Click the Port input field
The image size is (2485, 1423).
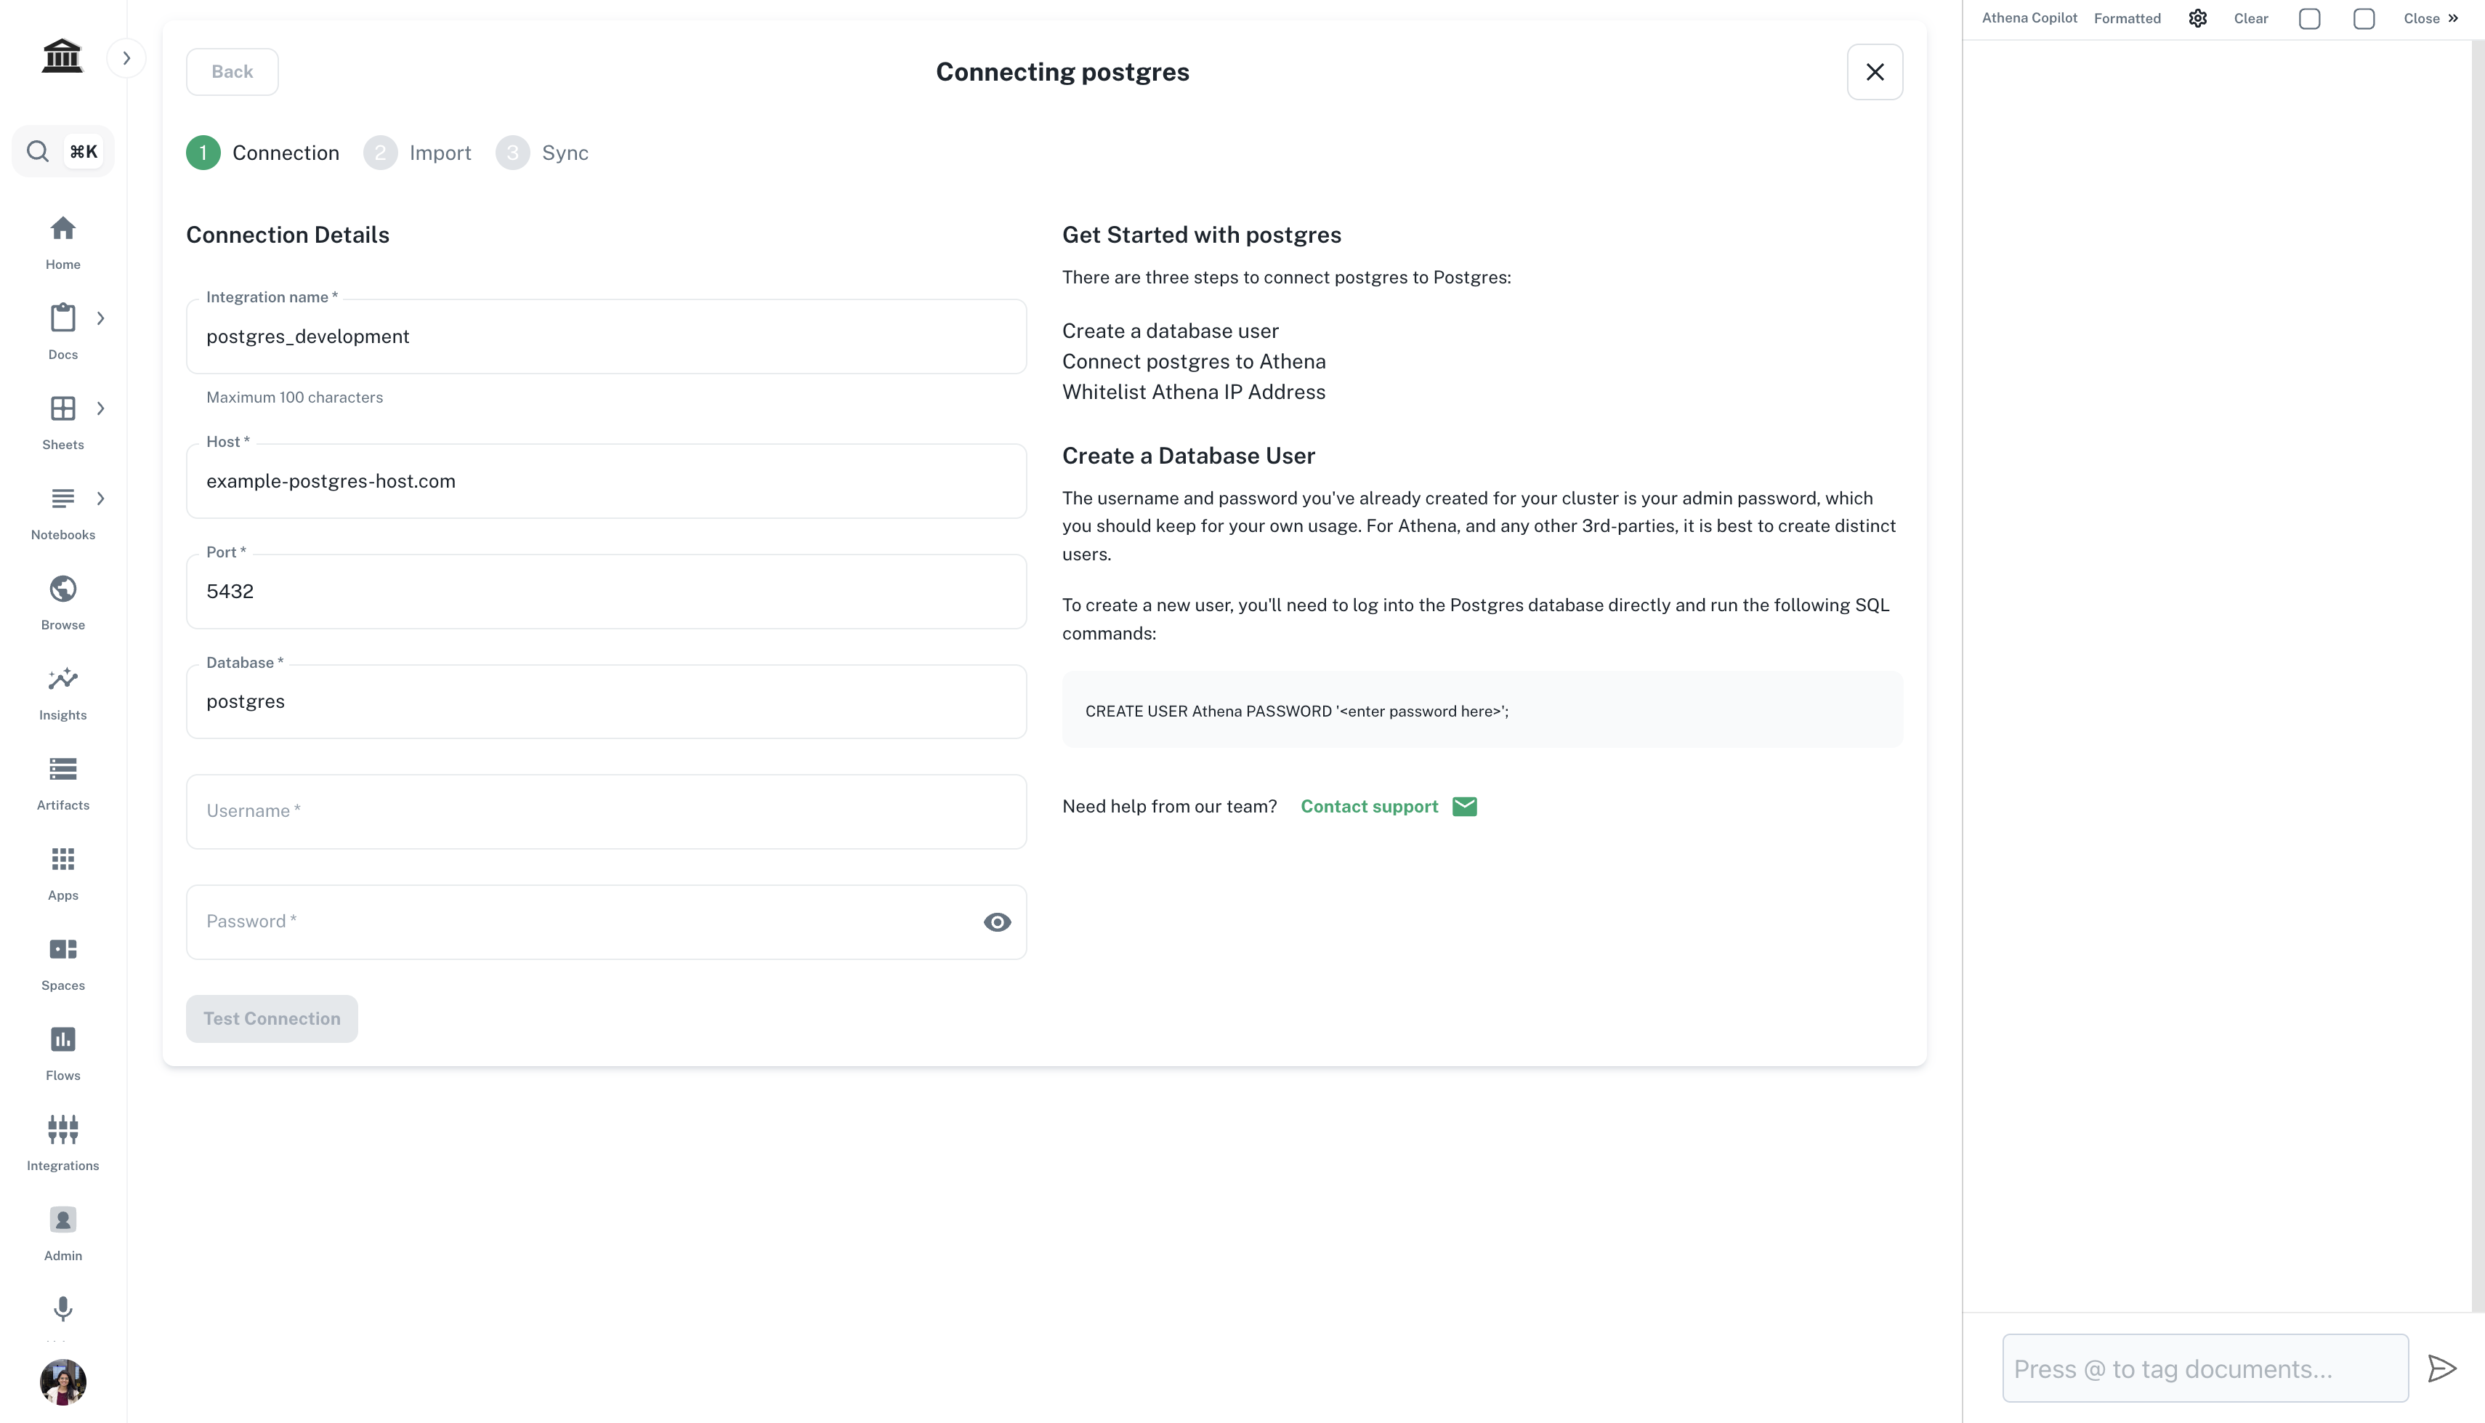(x=605, y=592)
